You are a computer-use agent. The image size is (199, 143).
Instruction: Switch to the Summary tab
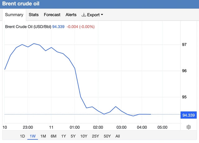14,15
